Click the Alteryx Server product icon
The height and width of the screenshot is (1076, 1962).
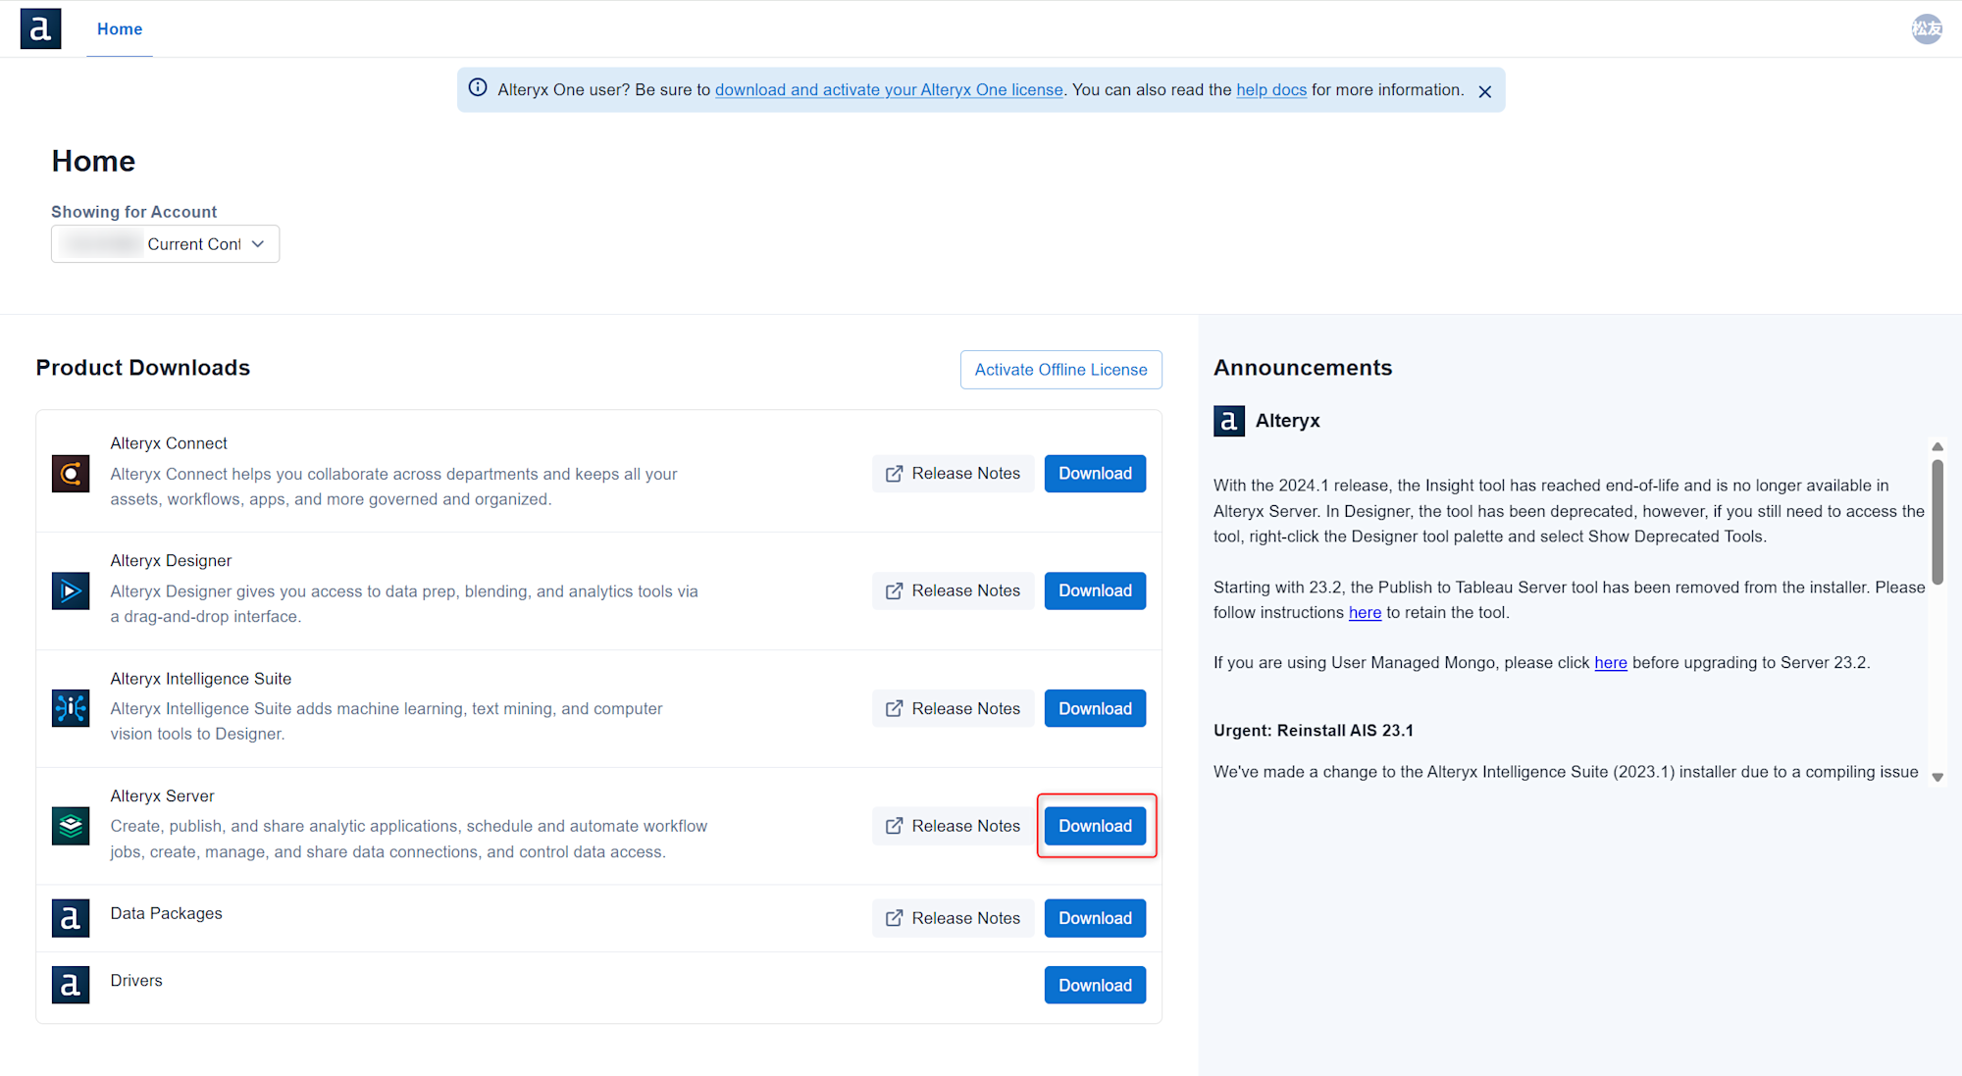tap(71, 826)
